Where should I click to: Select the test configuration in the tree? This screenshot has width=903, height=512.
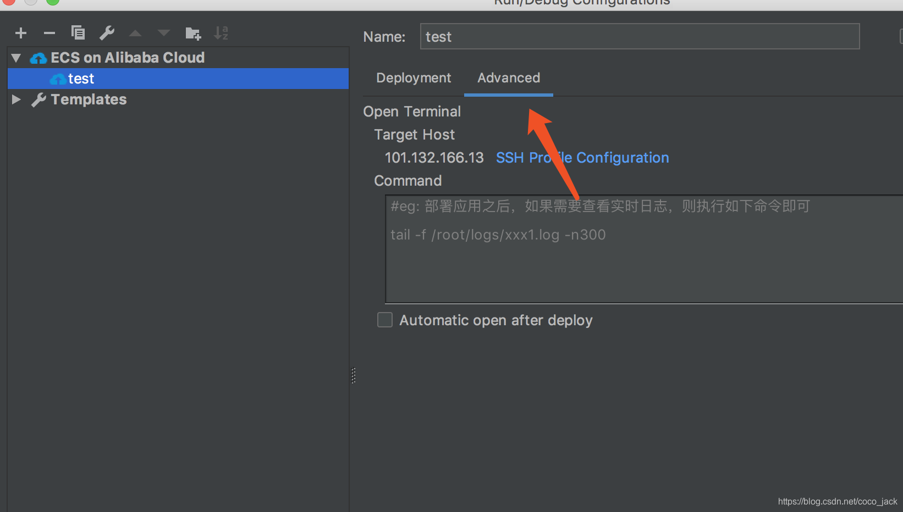click(x=178, y=79)
